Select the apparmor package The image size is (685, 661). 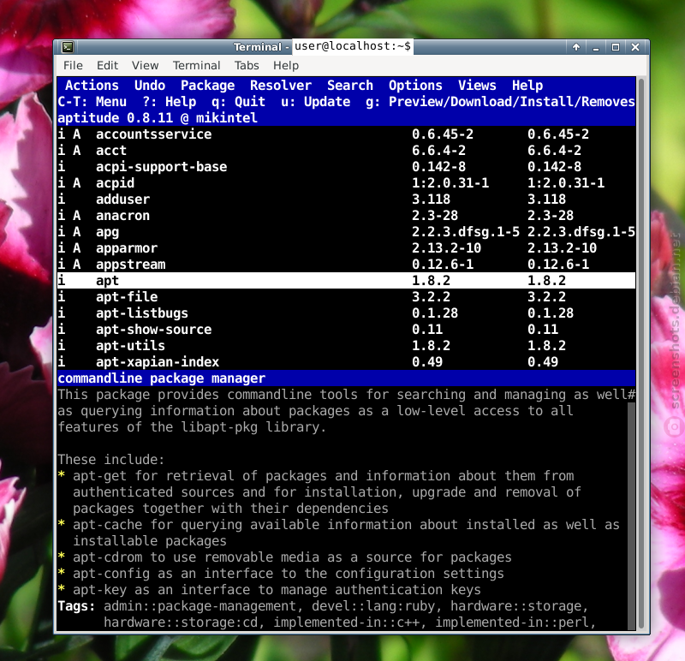point(346,248)
